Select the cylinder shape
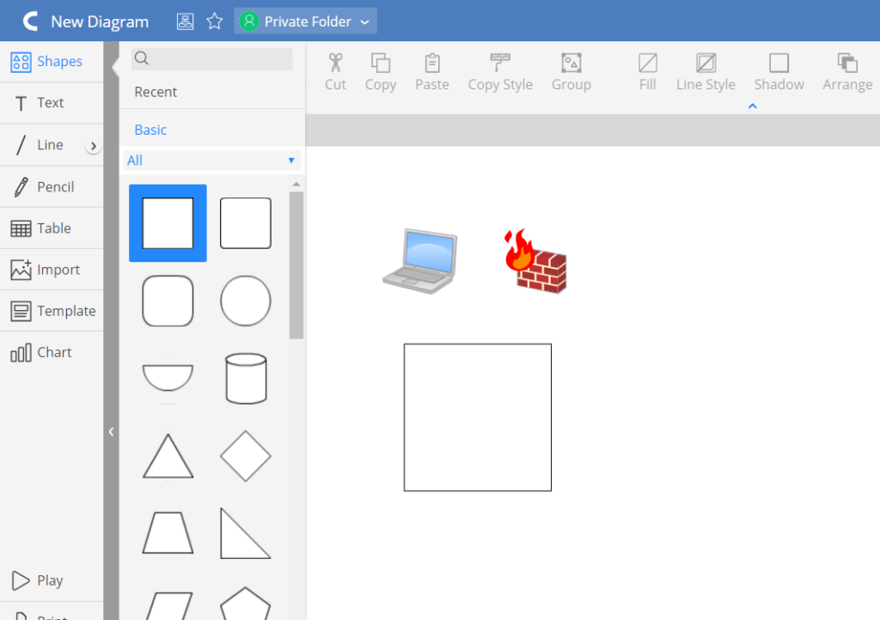 246,379
